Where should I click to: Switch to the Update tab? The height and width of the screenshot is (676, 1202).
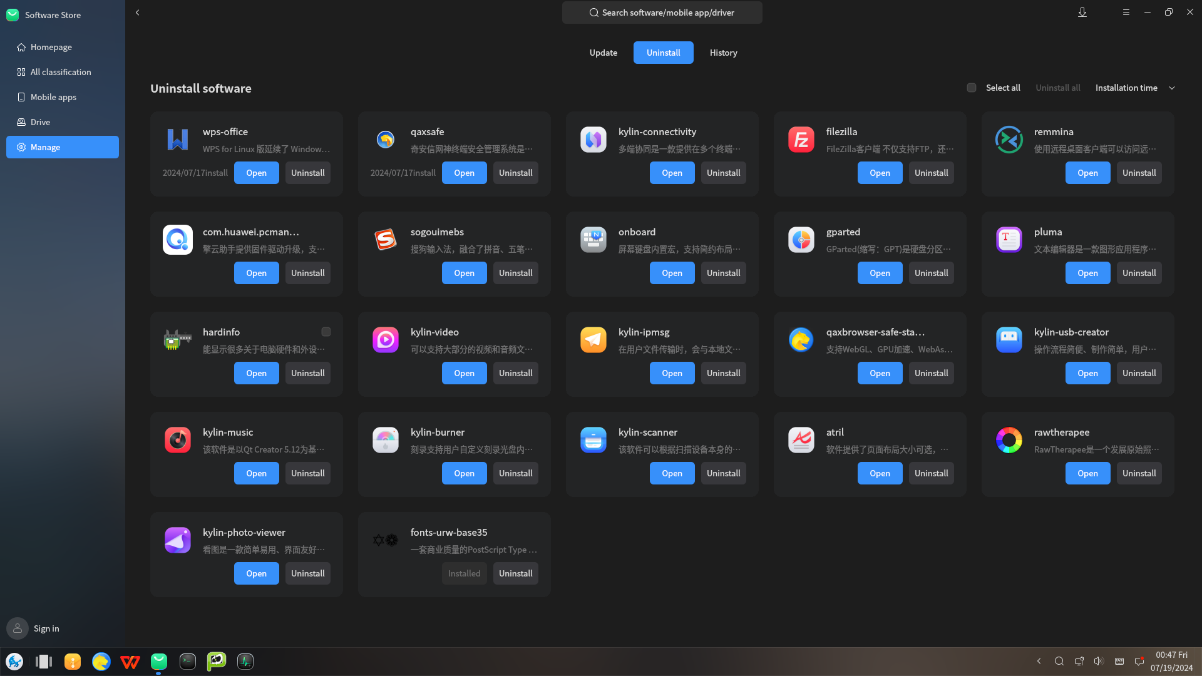pyautogui.click(x=603, y=53)
